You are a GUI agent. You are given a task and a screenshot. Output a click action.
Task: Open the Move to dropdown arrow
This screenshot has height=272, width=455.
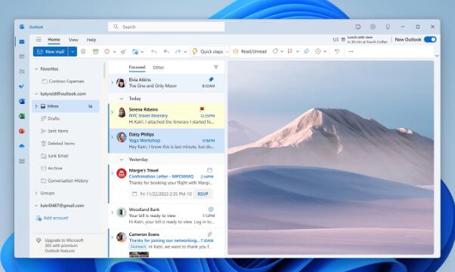(x=142, y=52)
